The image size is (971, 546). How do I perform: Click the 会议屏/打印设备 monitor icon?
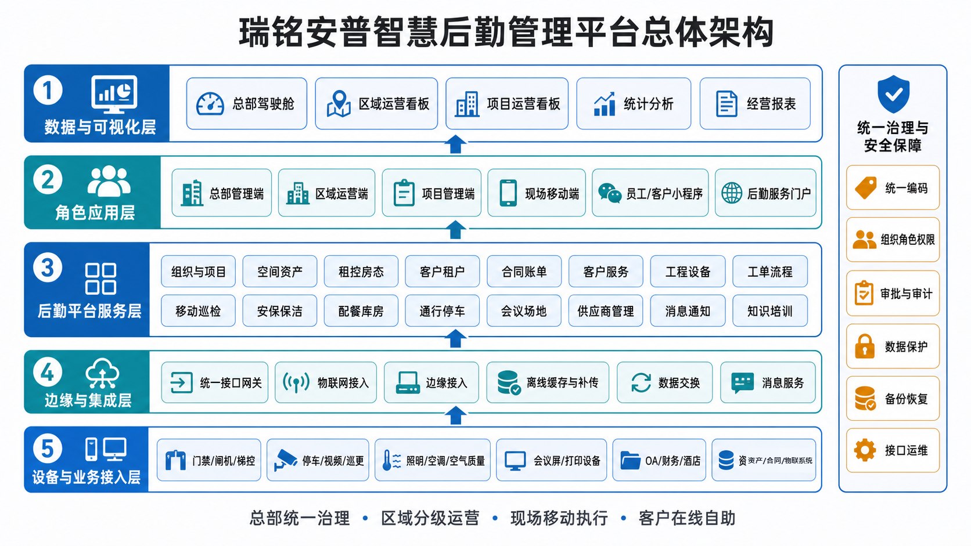pos(515,461)
